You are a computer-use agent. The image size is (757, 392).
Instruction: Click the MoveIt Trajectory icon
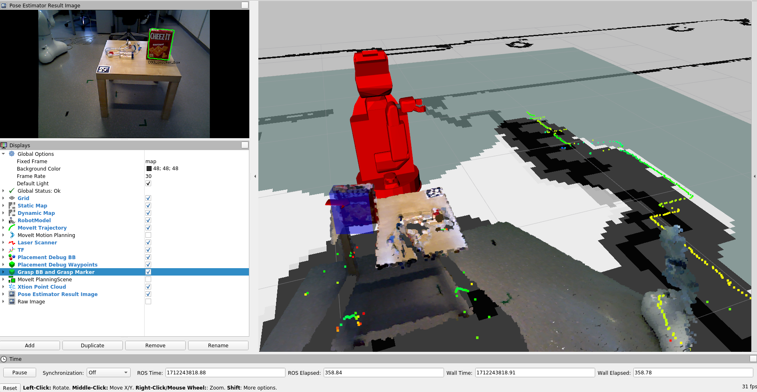click(x=12, y=228)
